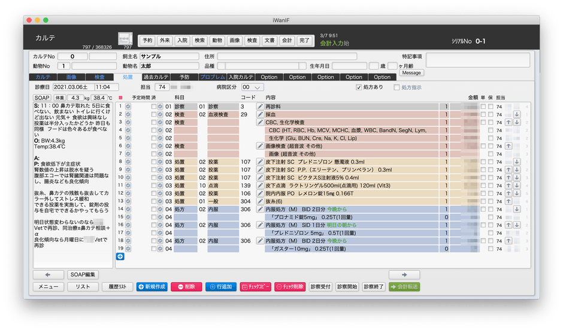563x330 pixels.
Task: Click the blue plus icon below row 19
Action: (120, 257)
